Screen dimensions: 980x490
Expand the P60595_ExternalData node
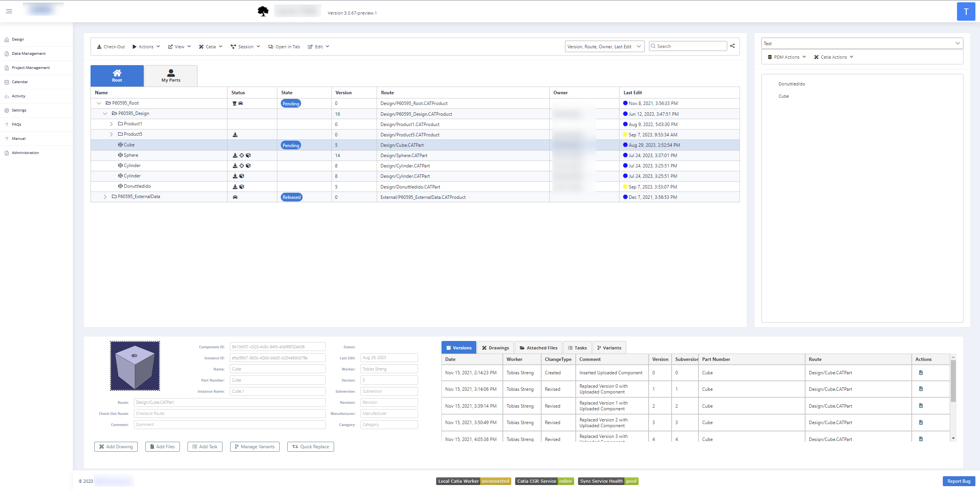pos(105,197)
